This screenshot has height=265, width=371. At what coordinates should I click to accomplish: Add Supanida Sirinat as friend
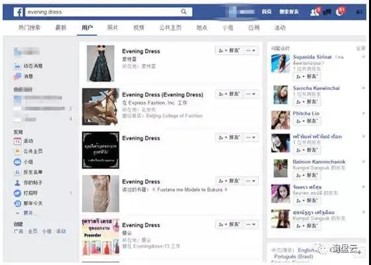pyautogui.click(x=307, y=77)
